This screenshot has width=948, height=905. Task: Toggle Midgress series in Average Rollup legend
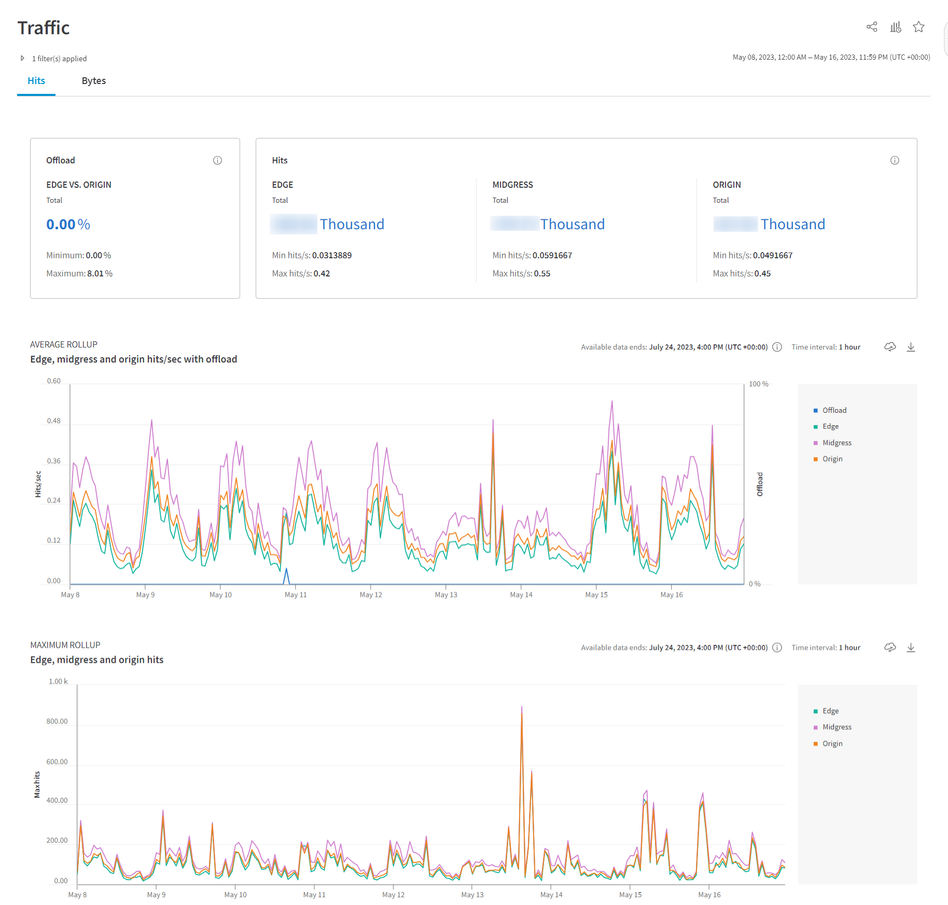pyautogui.click(x=837, y=443)
